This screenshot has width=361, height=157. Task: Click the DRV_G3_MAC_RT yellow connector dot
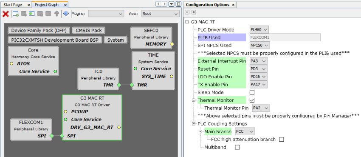click(x=119, y=127)
